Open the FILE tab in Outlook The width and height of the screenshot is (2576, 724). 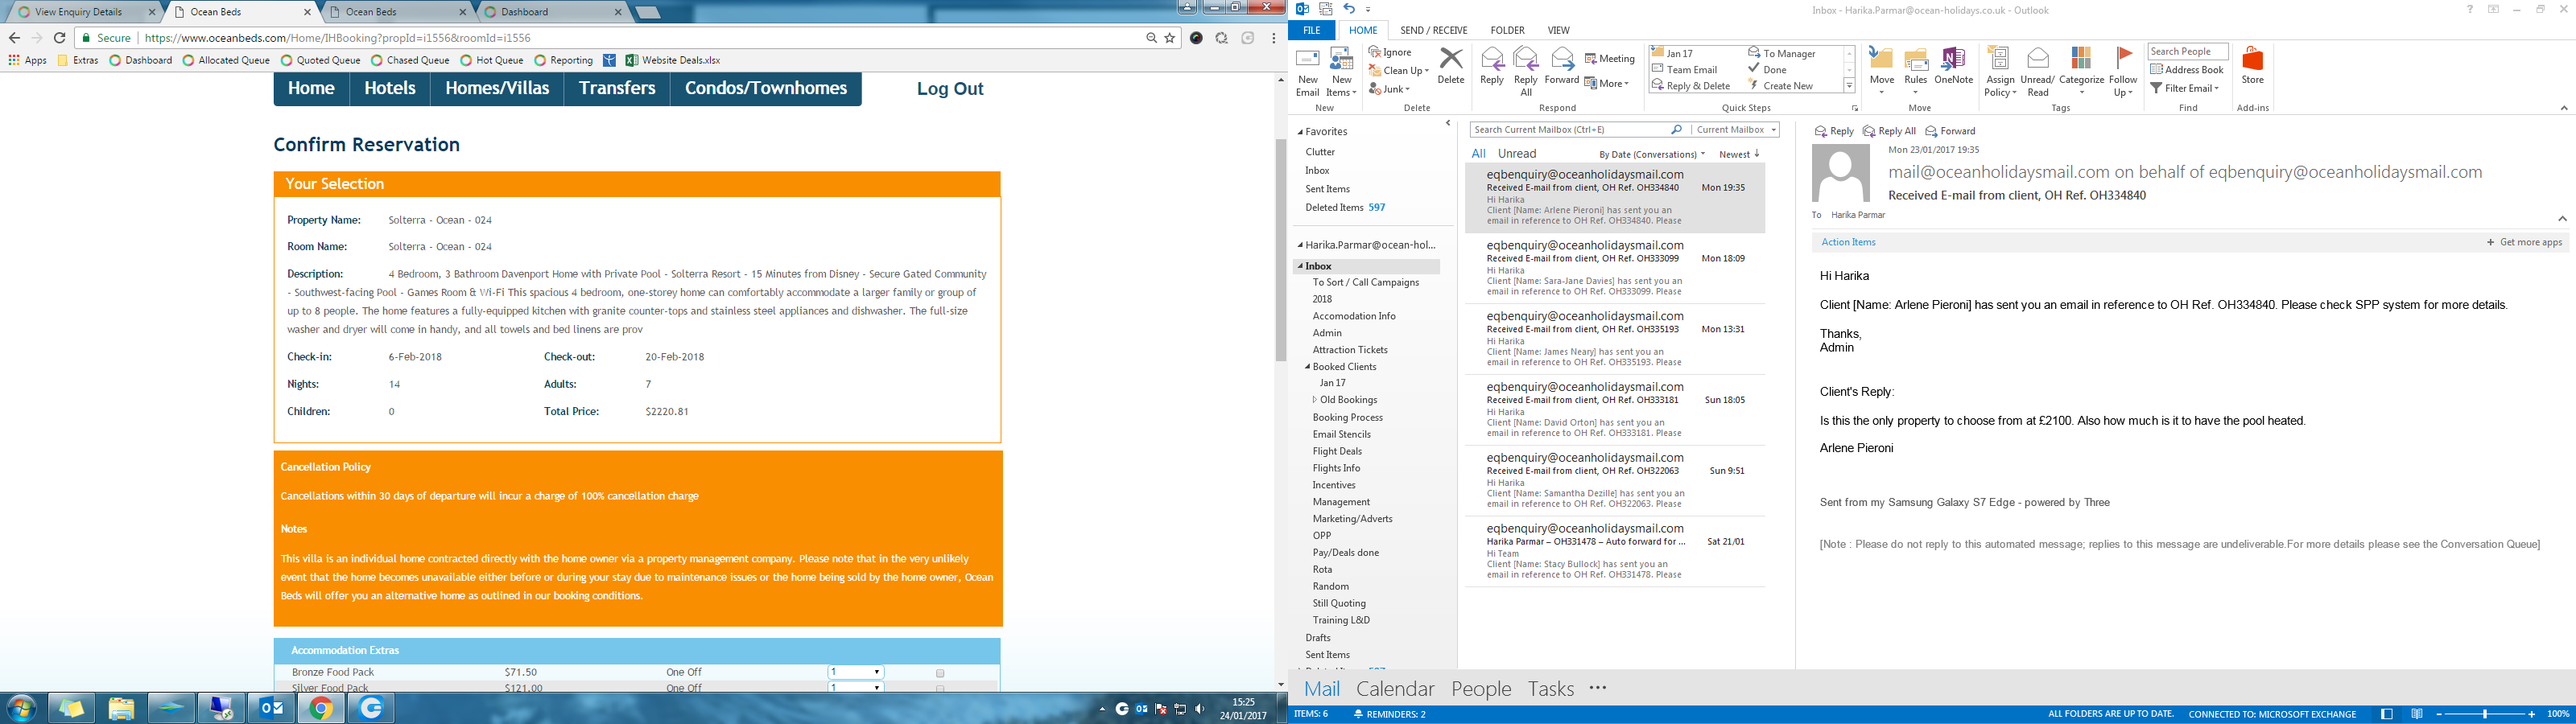(1311, 31)
